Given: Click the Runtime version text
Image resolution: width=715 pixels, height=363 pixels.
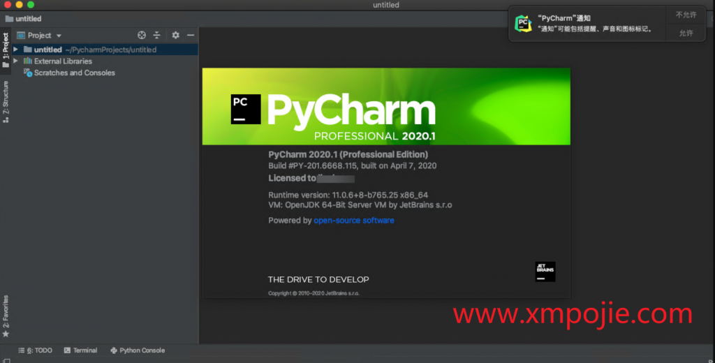Looking at the screenshot, I should pos(348,195).
